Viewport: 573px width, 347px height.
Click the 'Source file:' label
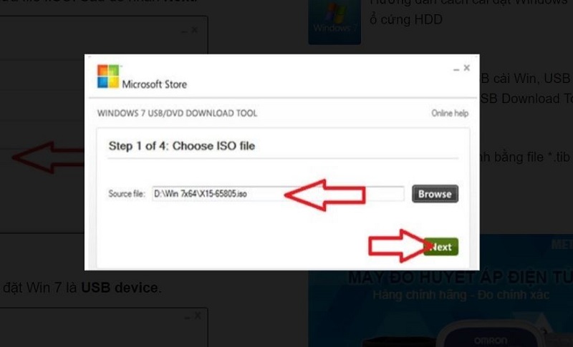(x=127, y=194)
